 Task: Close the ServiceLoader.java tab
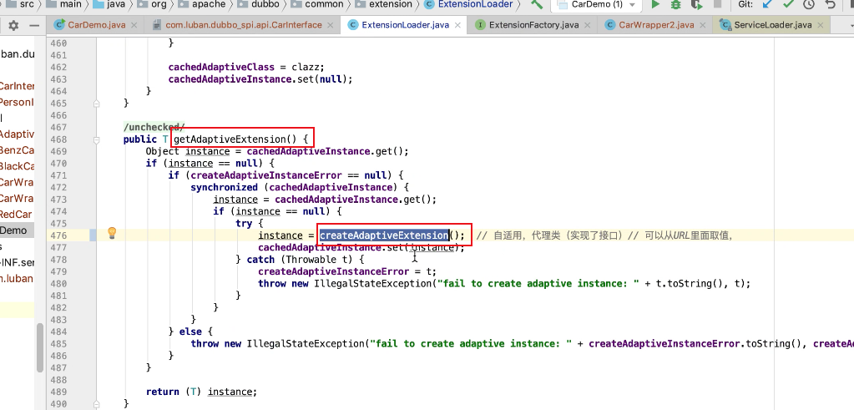point(821,25)
